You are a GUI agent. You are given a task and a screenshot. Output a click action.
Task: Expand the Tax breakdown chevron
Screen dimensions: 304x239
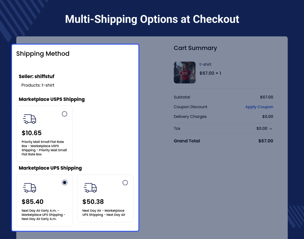tap(271, 129)
